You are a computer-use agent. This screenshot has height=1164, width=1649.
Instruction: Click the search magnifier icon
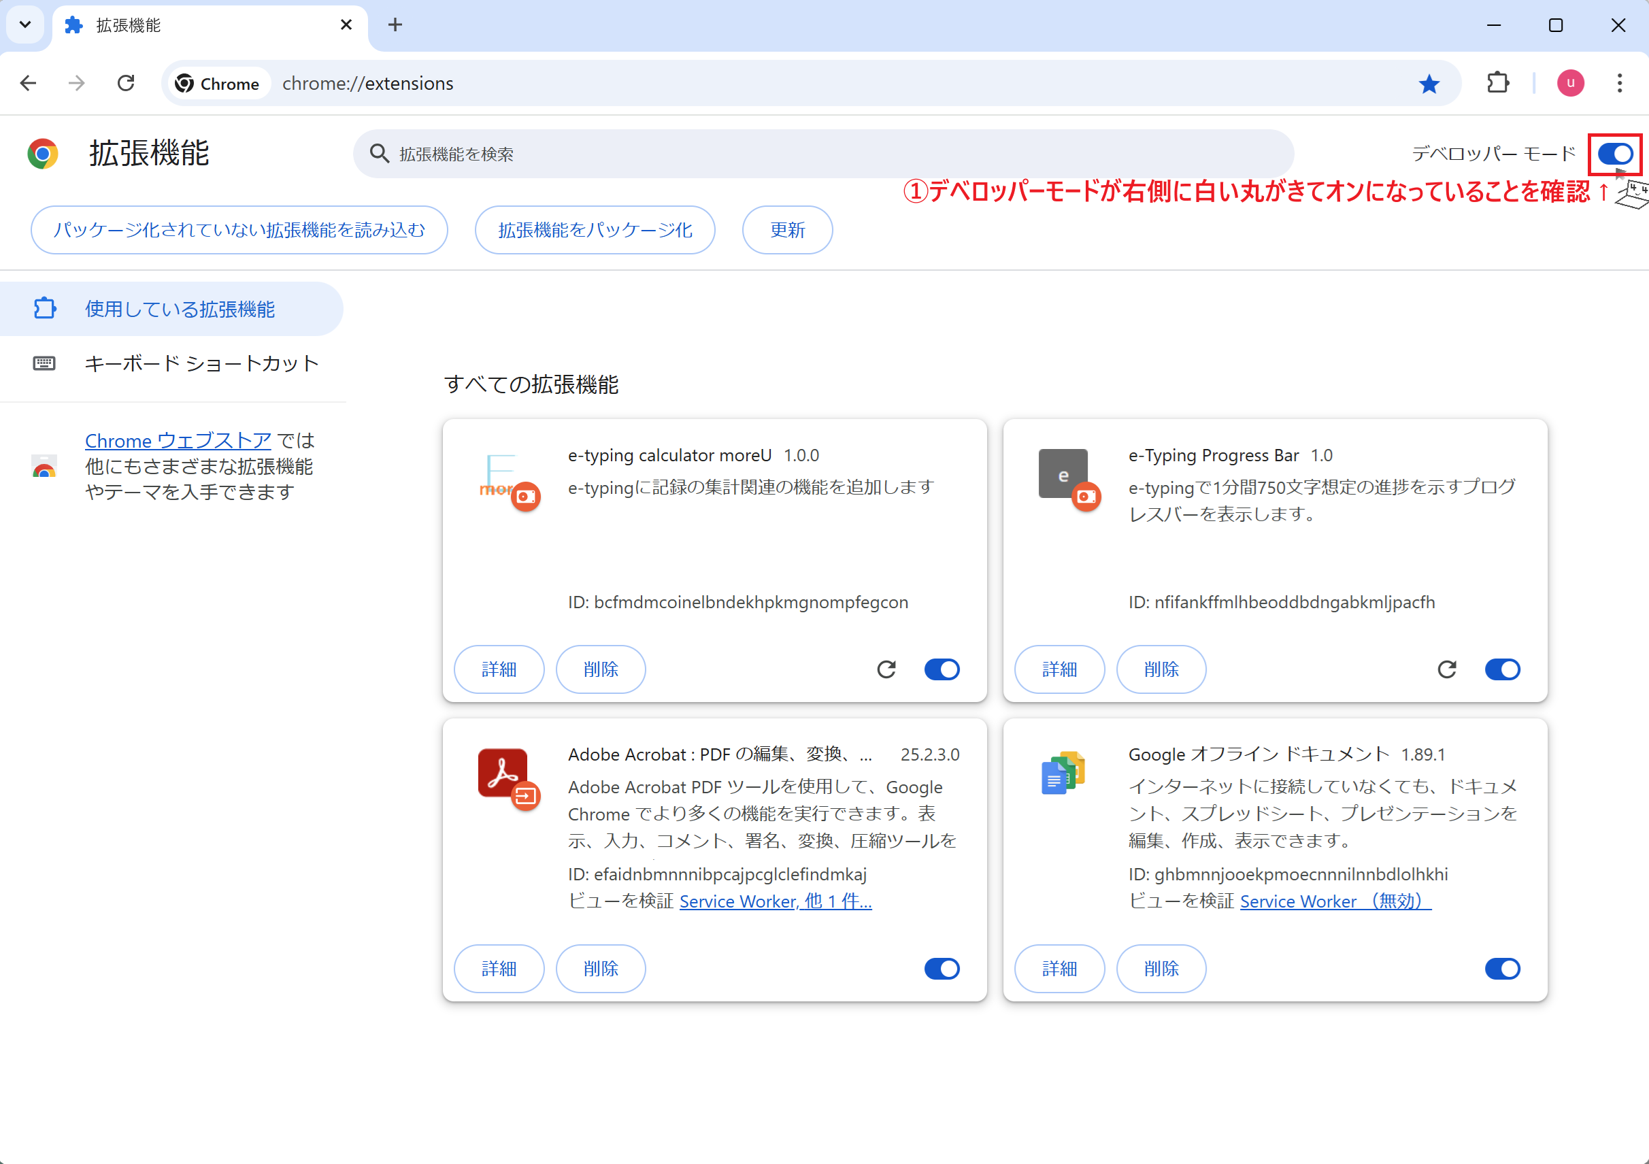pyautogui.click(x=379, y=154)
